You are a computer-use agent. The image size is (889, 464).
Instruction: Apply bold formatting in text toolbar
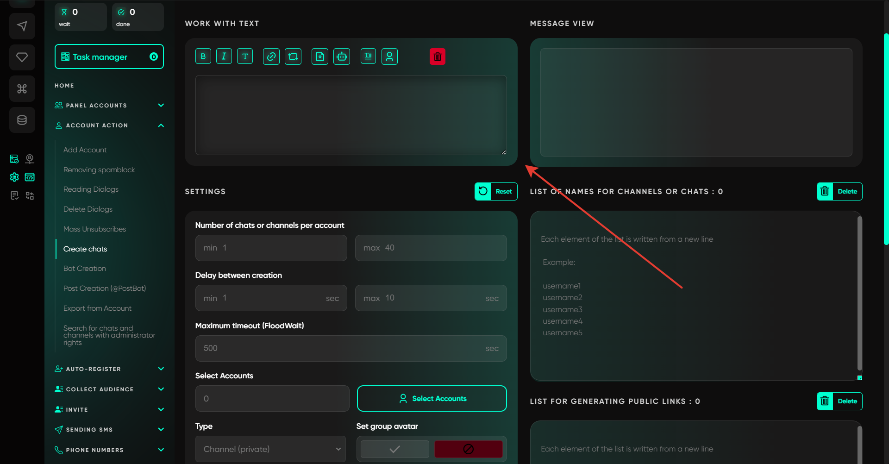point(203,56)
